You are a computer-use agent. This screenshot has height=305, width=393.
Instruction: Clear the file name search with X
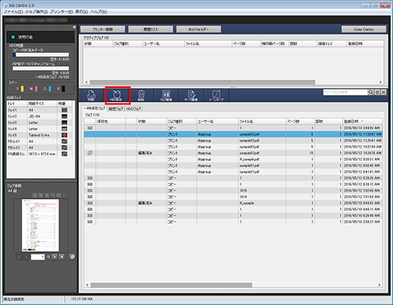(384, 93)
